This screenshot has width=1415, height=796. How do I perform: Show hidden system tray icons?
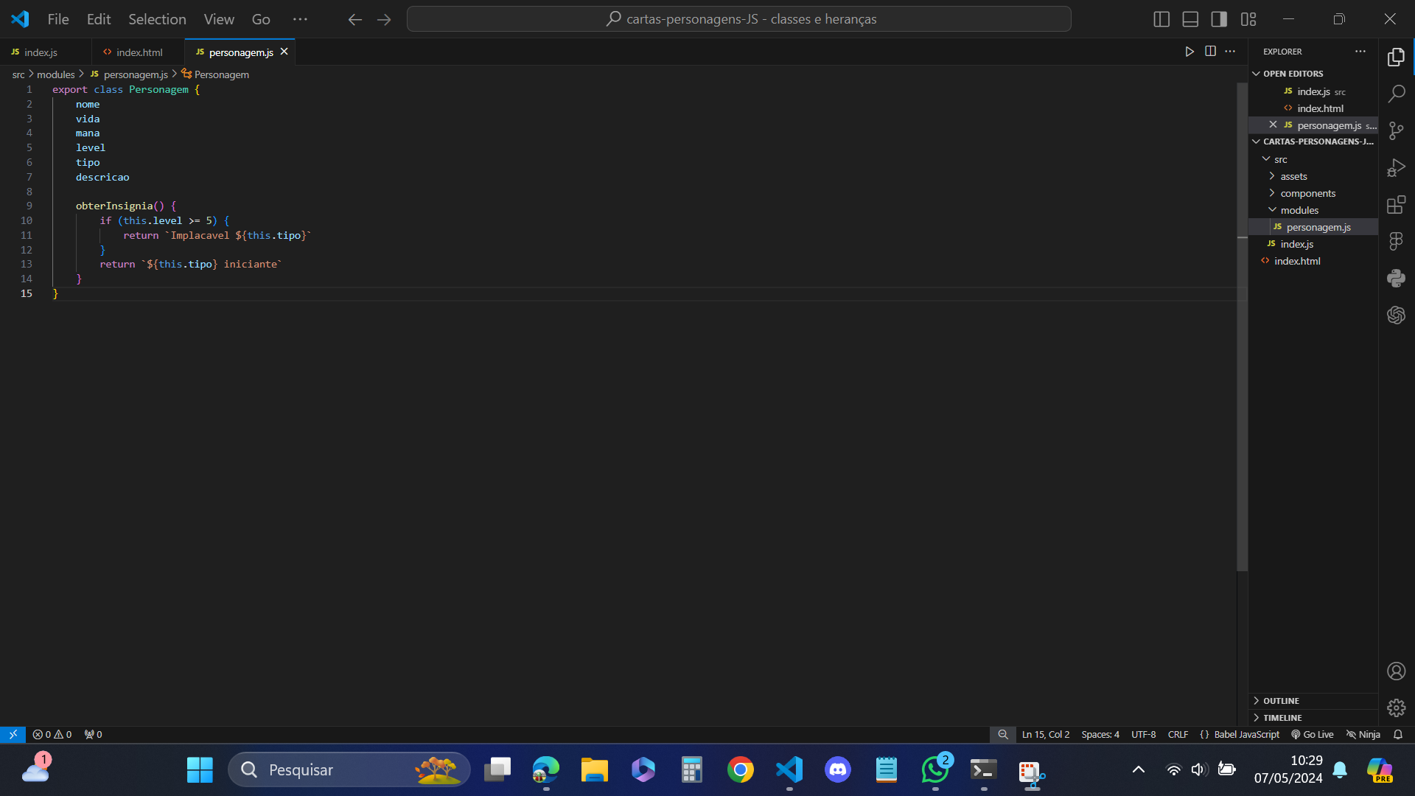(x=1138, y=769)
